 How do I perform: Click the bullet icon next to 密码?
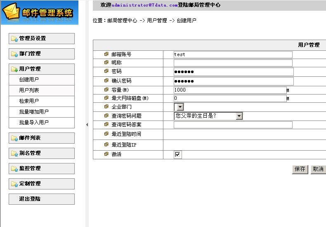click(106, 71)
